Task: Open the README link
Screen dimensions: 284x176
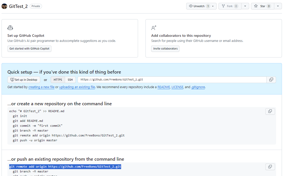Action: tap(164, 87)
